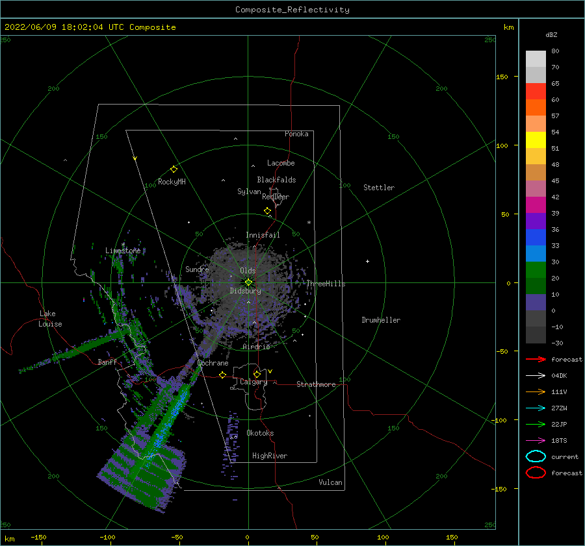585x546 pixels.
Task: Click the Drumheller city label
Action: coord(381,320)
